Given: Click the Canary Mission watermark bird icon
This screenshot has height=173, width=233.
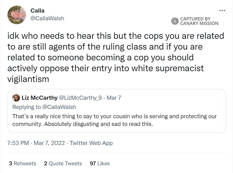Looking at the screenshot, I should (x=175, y=21).
